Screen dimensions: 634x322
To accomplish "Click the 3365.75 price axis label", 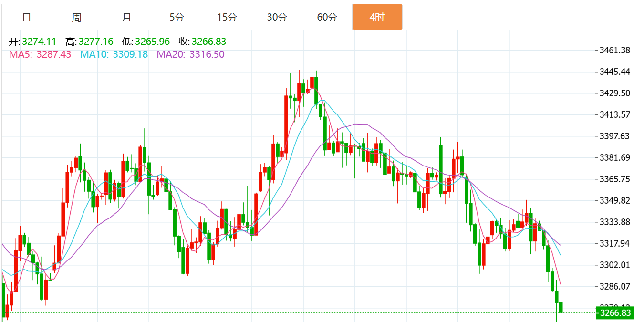I will click(614, 179).
